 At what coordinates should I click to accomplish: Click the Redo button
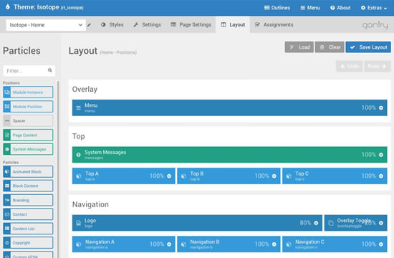point(378,66)
